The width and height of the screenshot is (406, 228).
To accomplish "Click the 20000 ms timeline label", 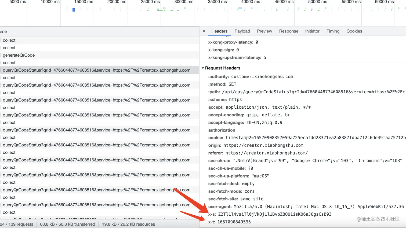I will tap(117, 2).
